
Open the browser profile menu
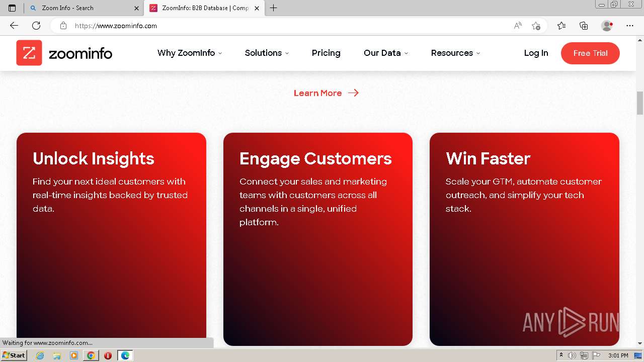607,26
